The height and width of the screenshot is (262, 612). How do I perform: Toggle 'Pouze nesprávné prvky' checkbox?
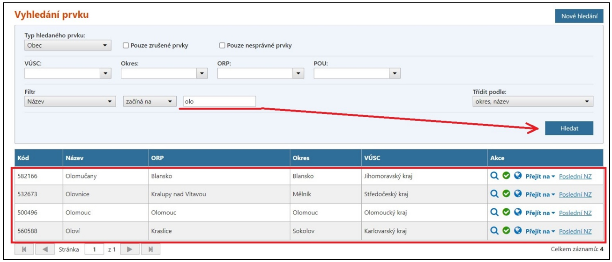pos(223,46)
